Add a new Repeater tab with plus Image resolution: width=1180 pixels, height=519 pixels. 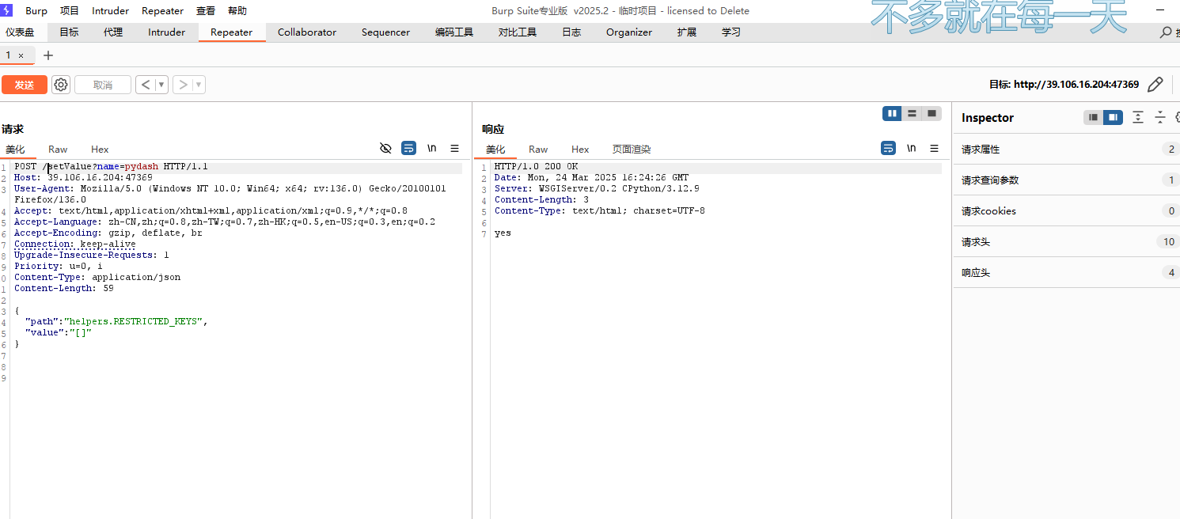click(48, 55)
